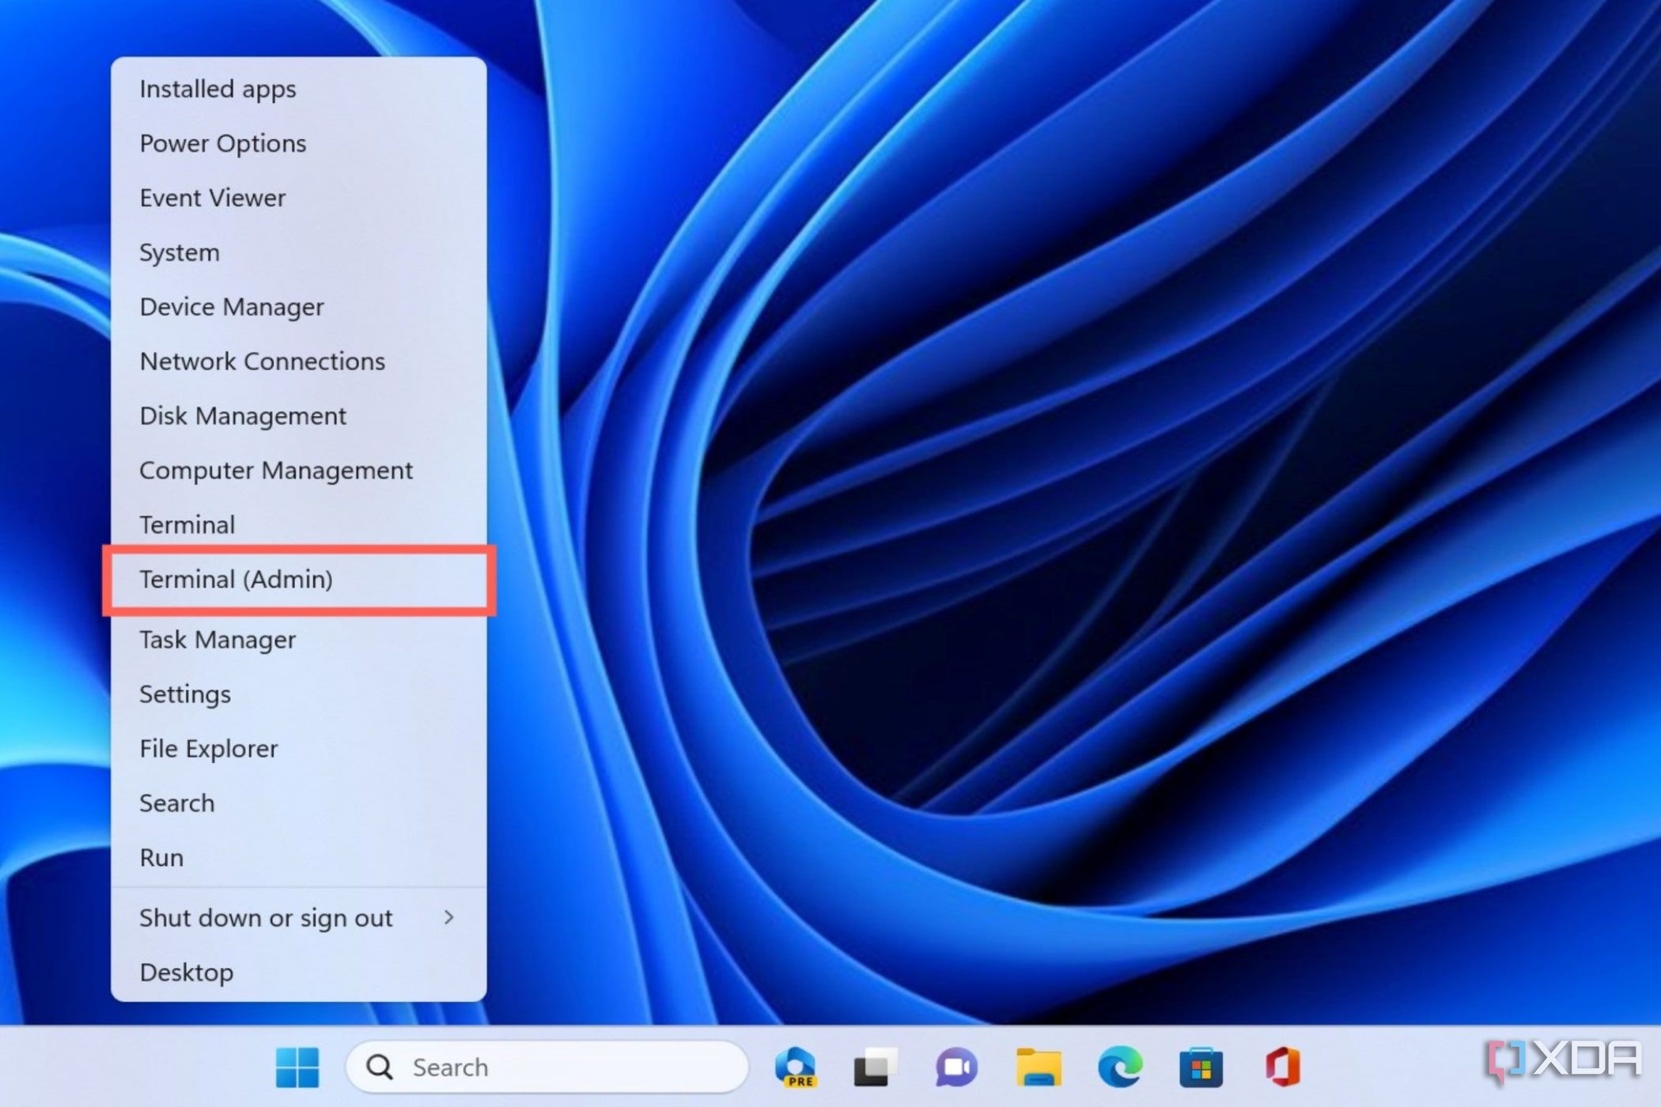The width and height of the screenshot is (1661, 1107).
Task: Click Shut down or sign out submenu
Action: 297,918
